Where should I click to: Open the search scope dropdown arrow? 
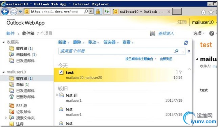click(183, 52)
